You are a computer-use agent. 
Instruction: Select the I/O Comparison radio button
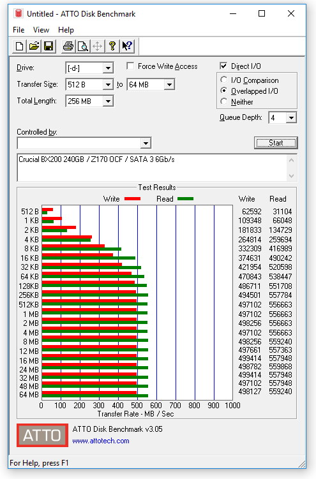tap(224, 80)
